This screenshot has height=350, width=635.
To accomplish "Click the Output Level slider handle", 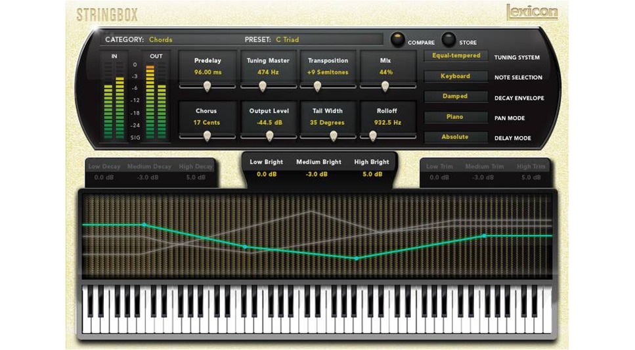I will [x=269, y=136].
